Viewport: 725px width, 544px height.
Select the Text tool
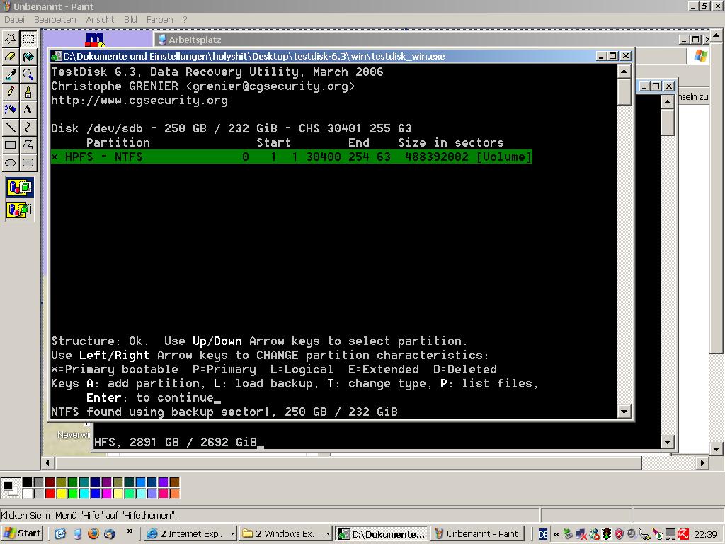coord(28,109)
